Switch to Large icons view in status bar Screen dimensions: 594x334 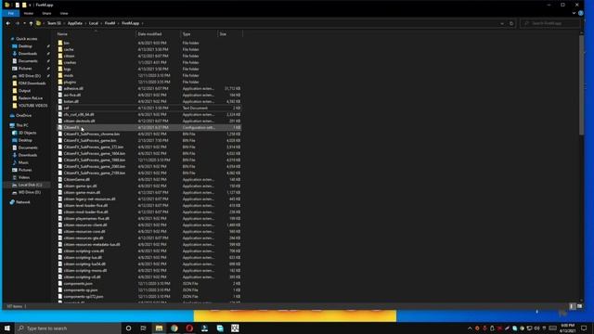pos(579,306)
